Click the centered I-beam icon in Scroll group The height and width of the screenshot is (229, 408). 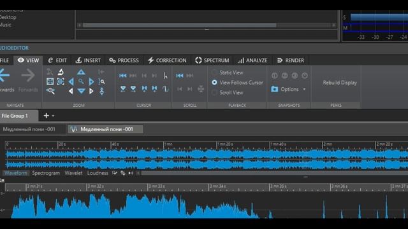(201, 89)
